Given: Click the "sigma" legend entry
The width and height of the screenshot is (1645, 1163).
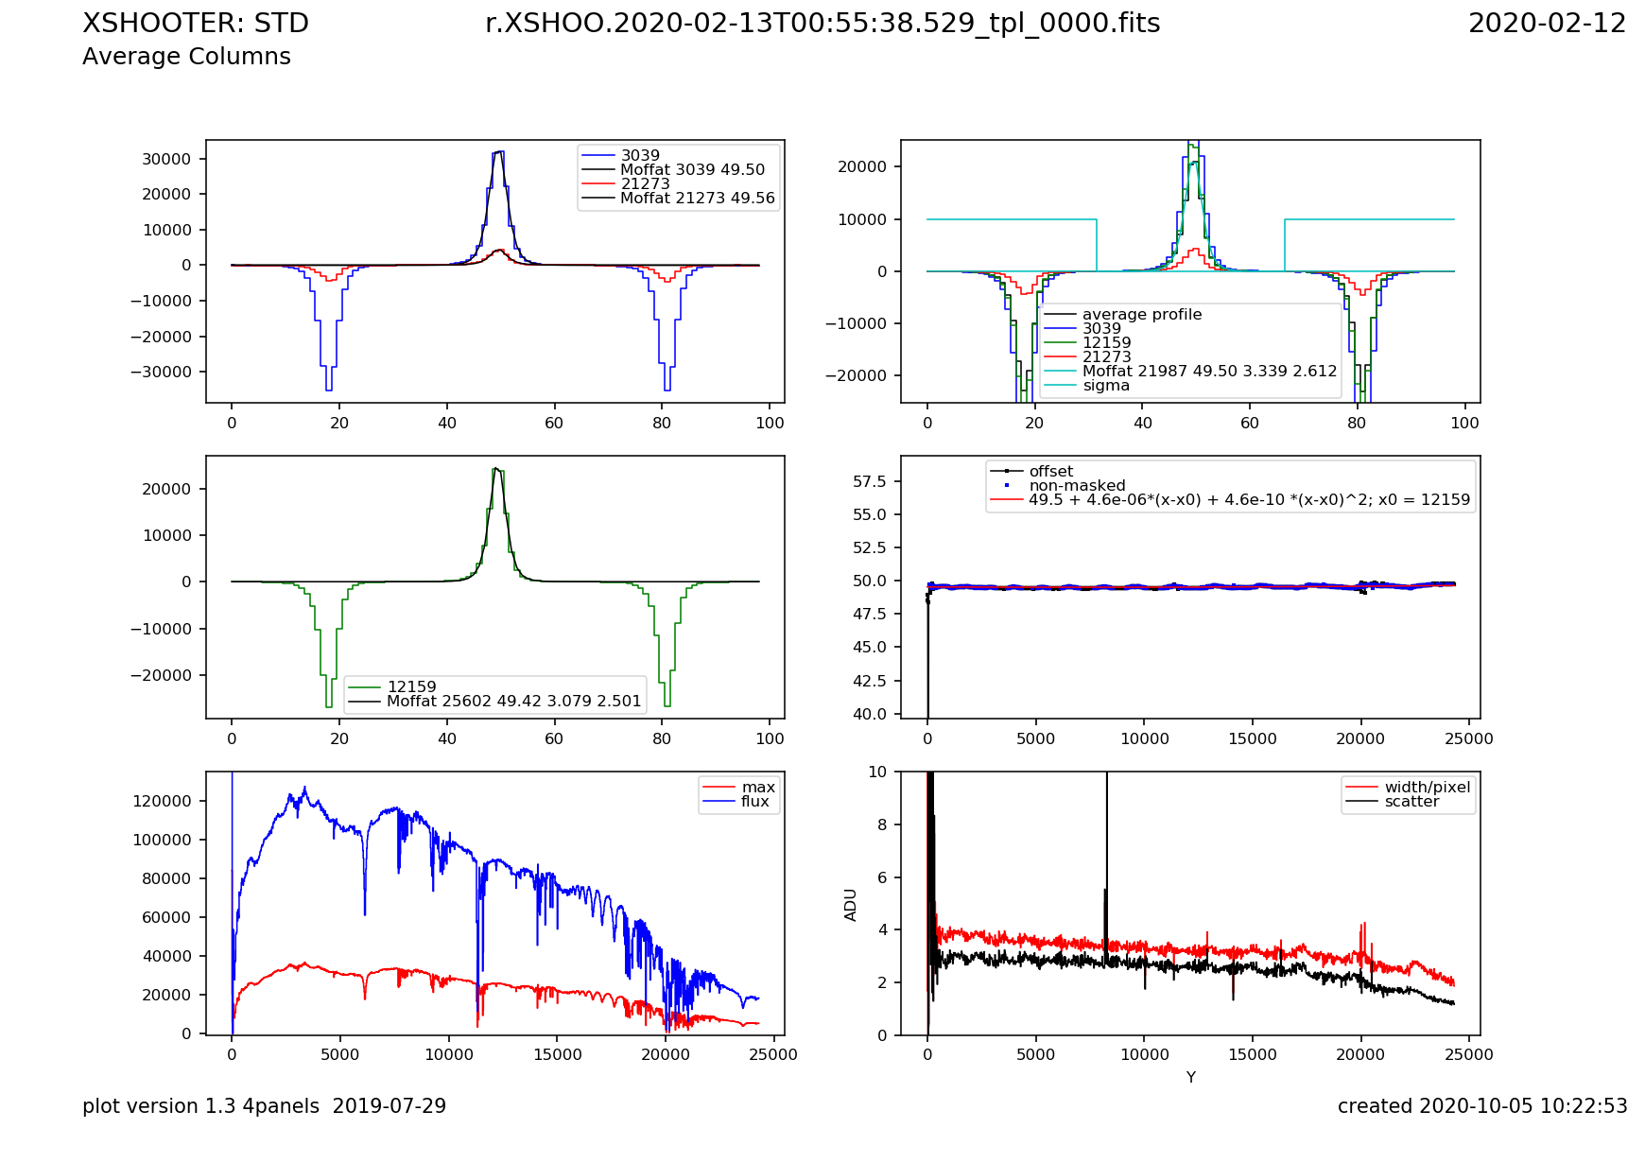Looking at the screenshot, I should [x=1105, y=386].
